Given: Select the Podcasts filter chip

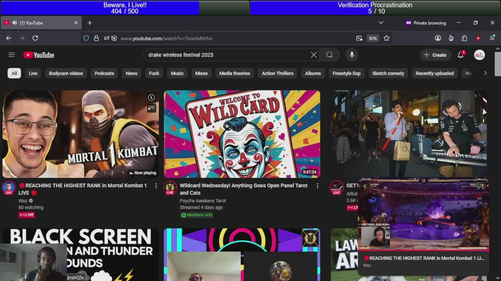Looking at the screenshot, I should pyautogui.click(x=104, y=73).
